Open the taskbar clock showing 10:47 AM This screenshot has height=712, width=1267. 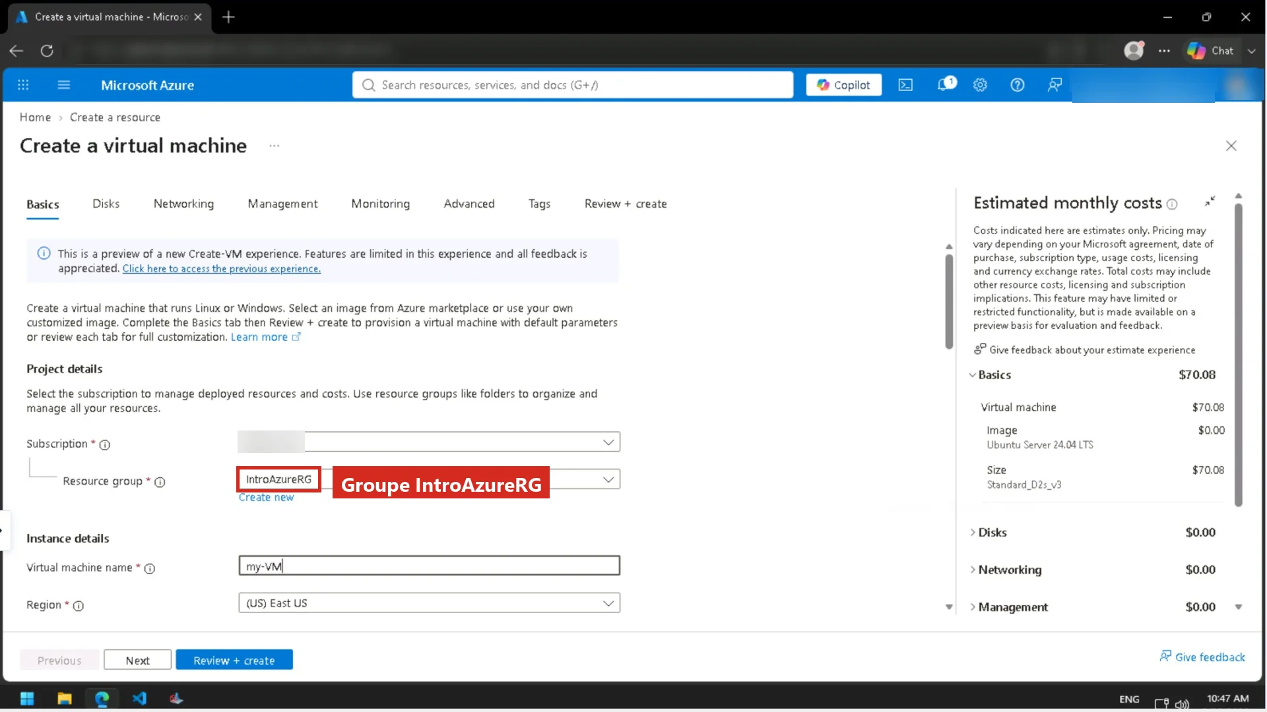[x=1227, y=699]
